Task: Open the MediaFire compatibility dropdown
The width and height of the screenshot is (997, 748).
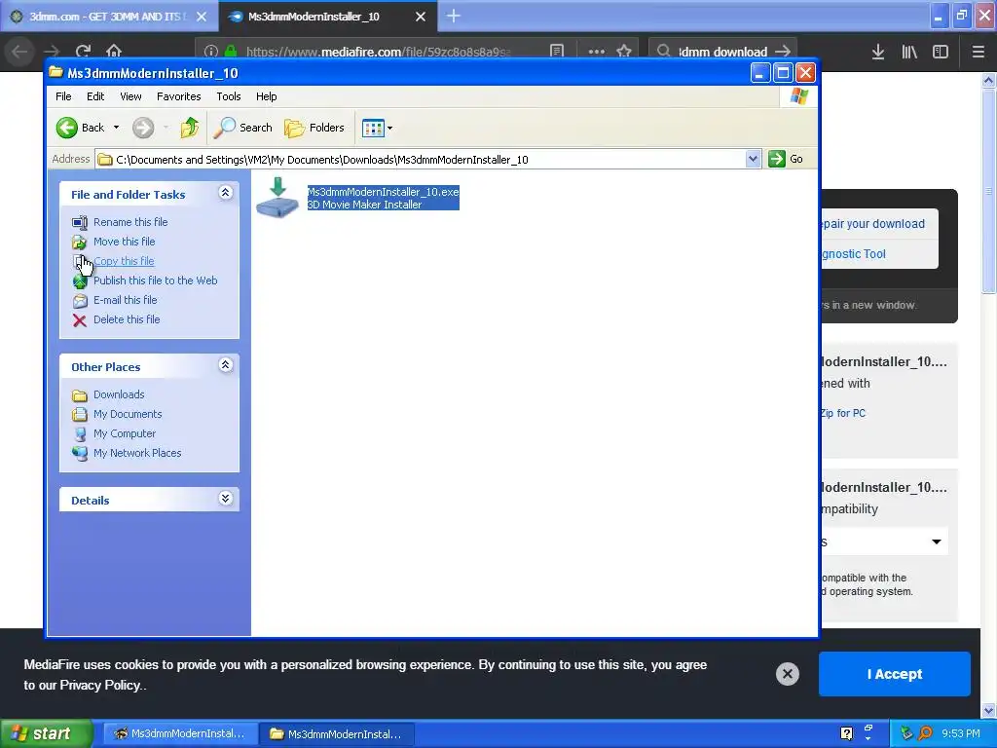Action: tap(884, 542)
